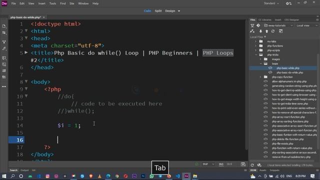
Task: Switch to Code view
Action: coord(147,11)
